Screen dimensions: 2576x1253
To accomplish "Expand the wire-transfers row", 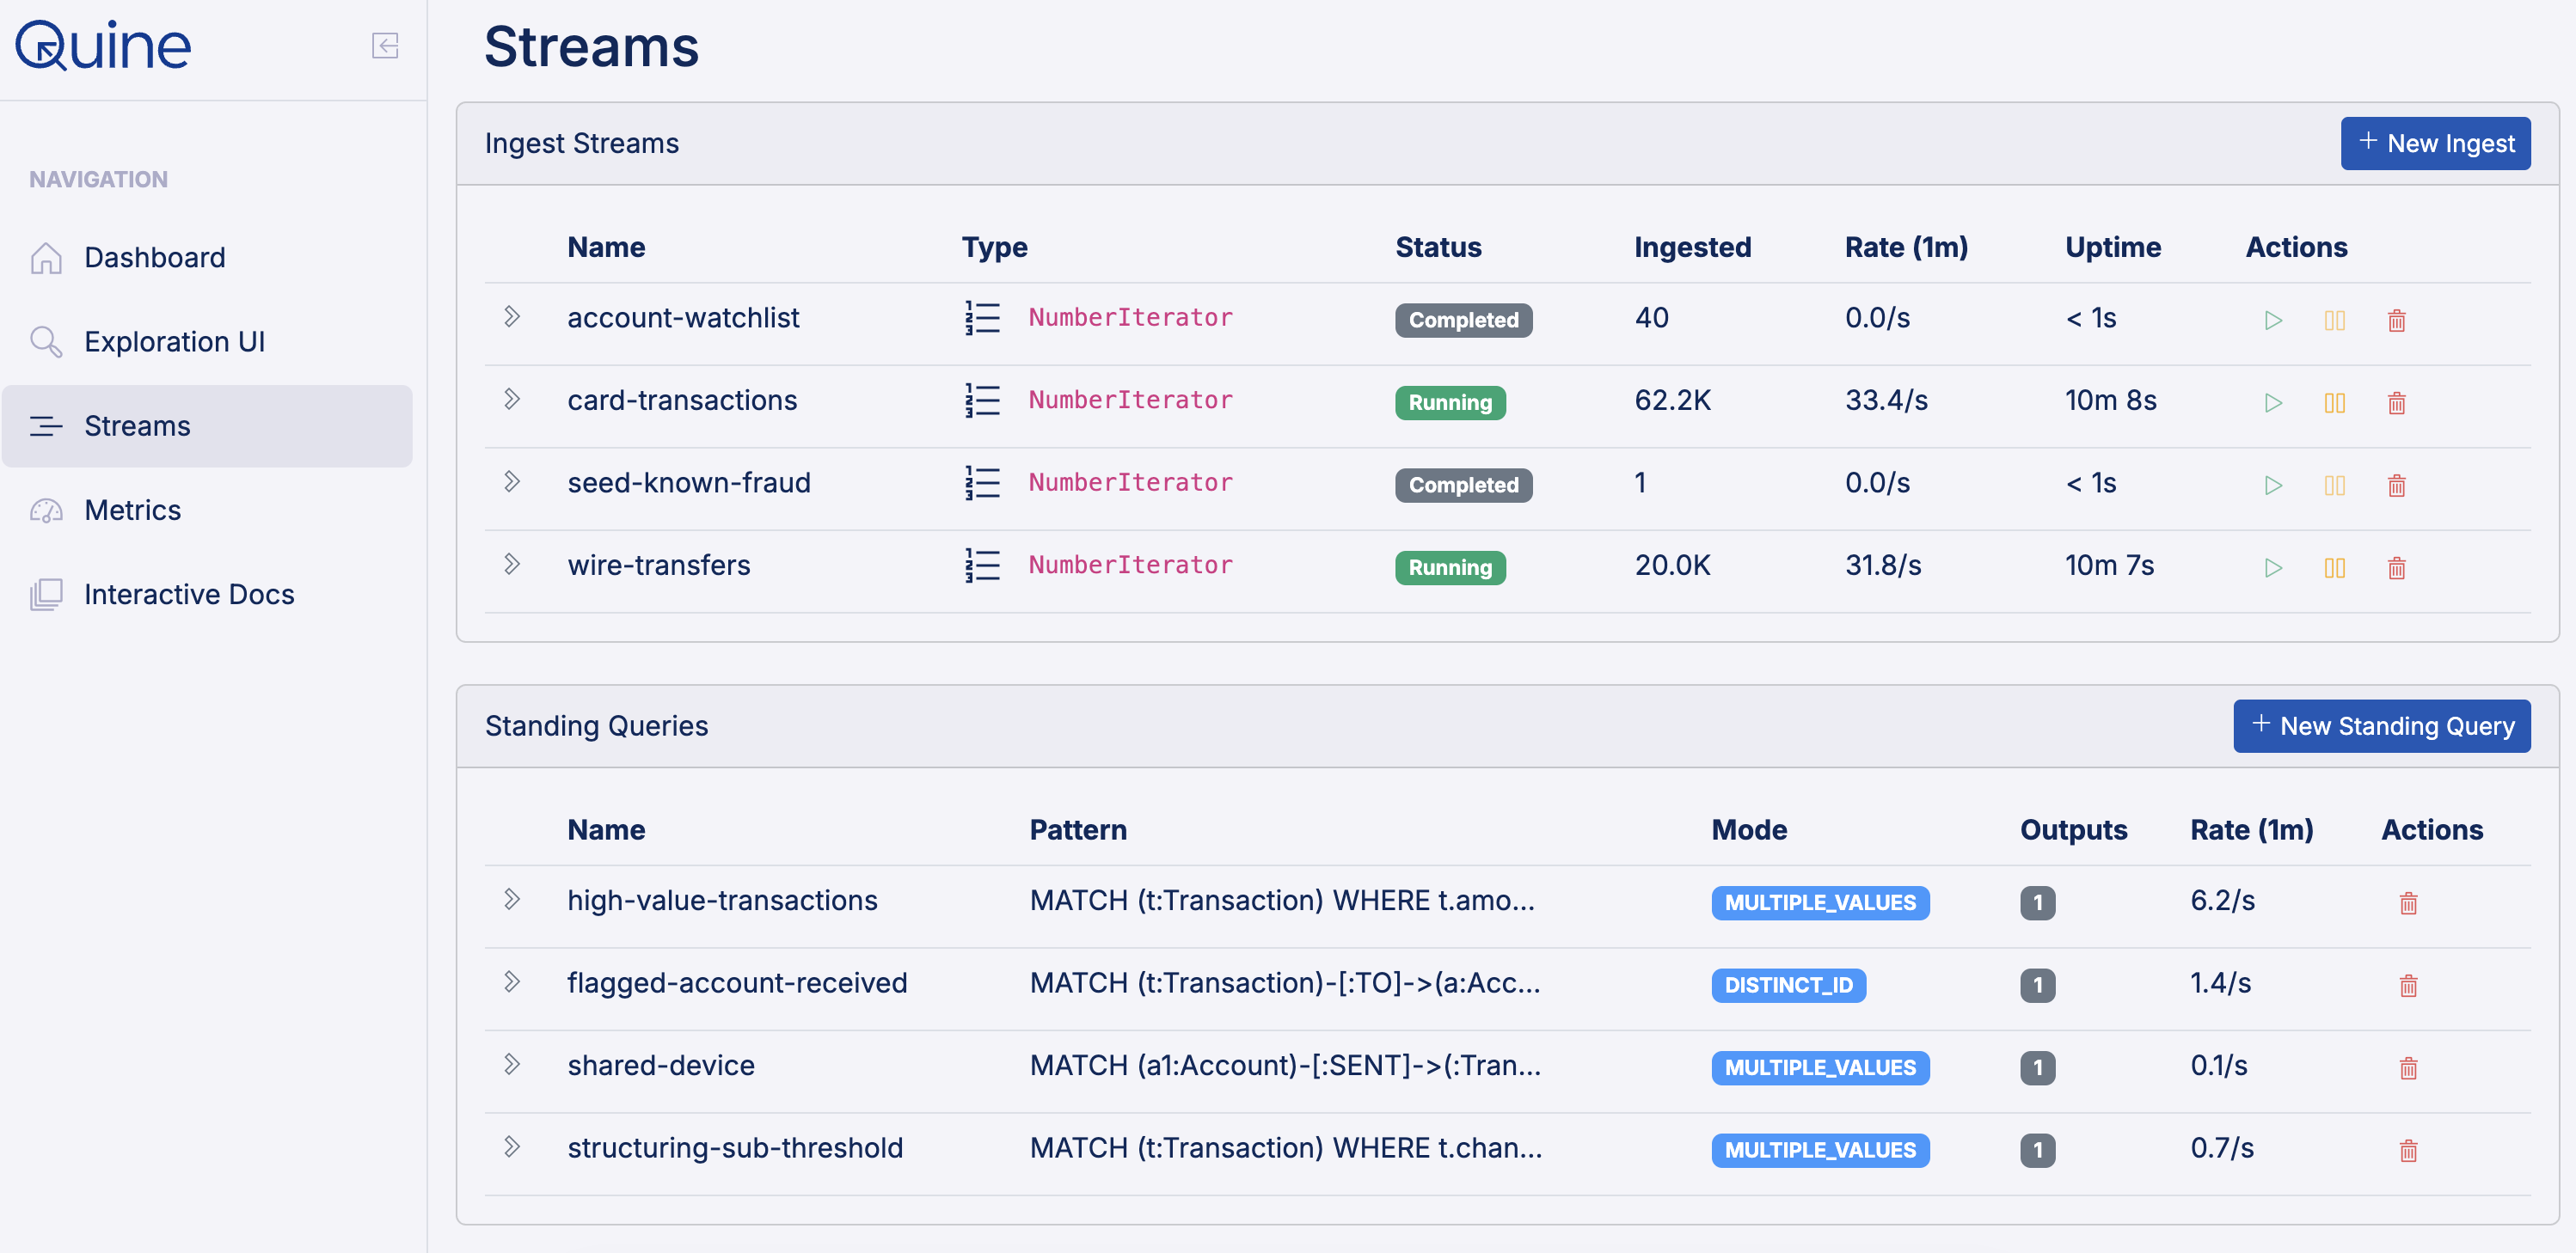I will [x=512, y=565].
